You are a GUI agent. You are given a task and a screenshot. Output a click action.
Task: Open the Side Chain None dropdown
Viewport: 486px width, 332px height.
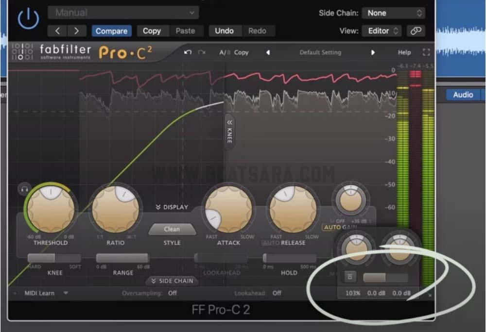coord(394,13)
